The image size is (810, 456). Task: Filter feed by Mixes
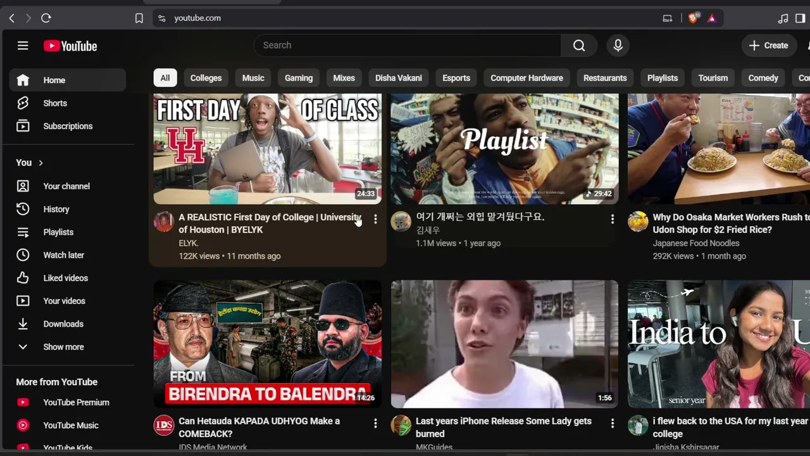pyautogui.click(x=344, y=78)
